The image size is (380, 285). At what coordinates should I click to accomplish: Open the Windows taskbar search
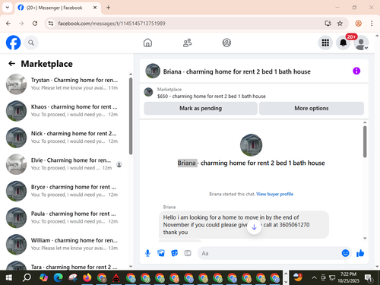pos(27,277)
